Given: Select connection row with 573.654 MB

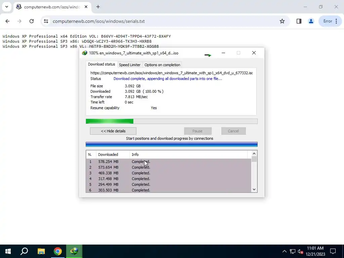Looking at the screenshot, I should pos(169,167).
